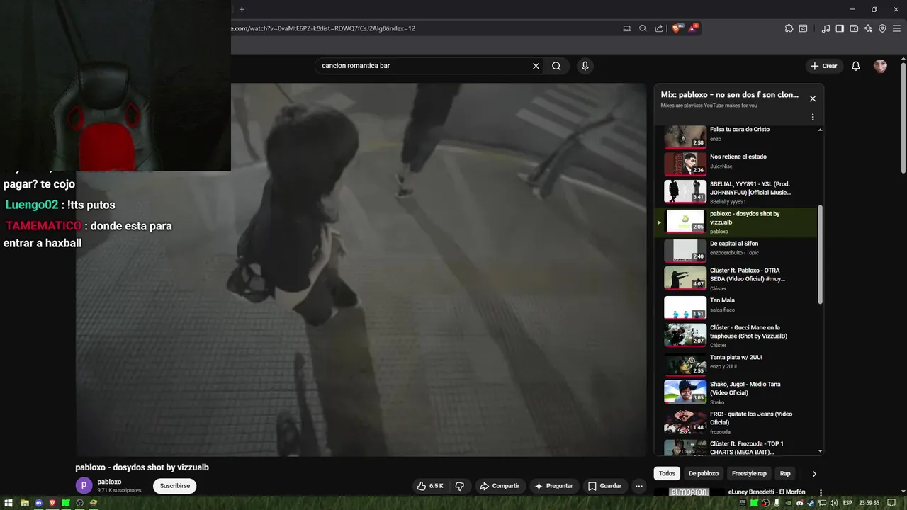Open File Explorer on the taskbar

(x=25, y=503)
